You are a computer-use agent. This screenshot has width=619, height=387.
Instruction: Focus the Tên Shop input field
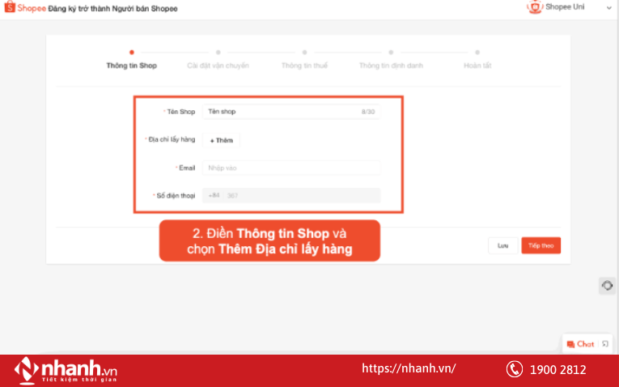pos(291,112)
